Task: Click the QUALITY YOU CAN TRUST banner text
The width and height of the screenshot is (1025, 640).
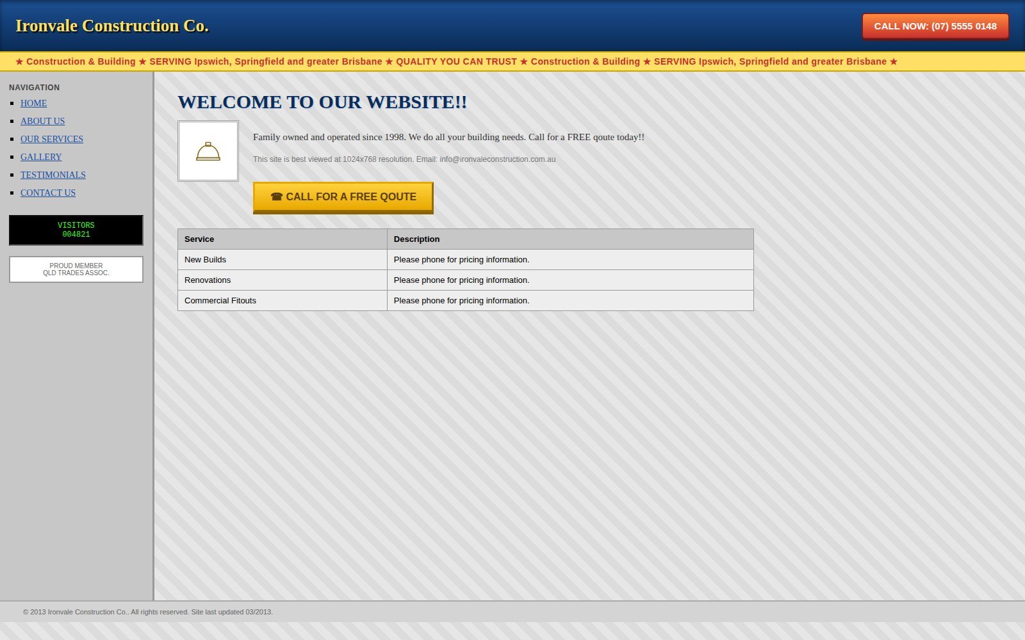Action: pos(456,61)
